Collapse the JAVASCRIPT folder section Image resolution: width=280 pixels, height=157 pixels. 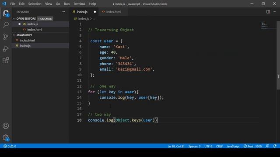[x=40, y=35]
